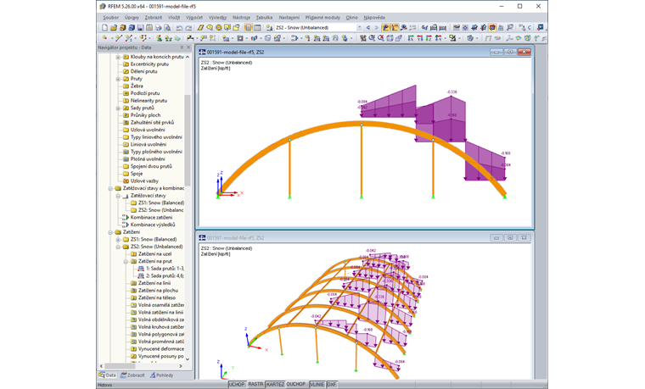Expand ZS1: Snow (Balanced) under Zatížení
Image resolution: width=645 pixels, height=389 pixels.
[x=118, y=240]
